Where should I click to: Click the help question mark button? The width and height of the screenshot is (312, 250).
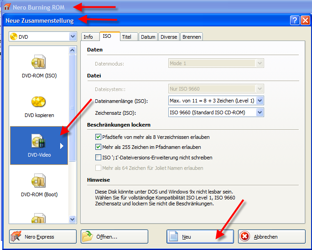[295, 20]
